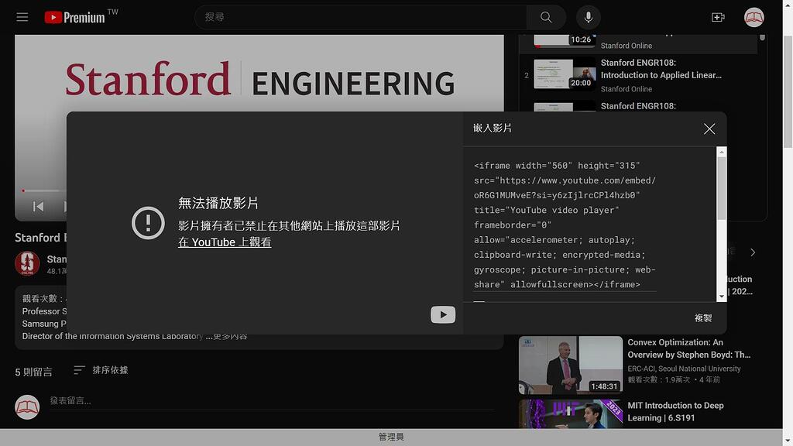Click the 排序依據 comment sort icon
Image resolution: width=793 pixels, height=446 pixels.
tap(78, 370)
